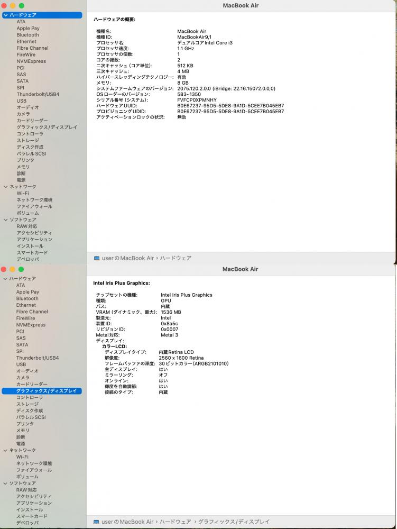Screen dimensions: 397x529
Task: Click laptop icon in top window path bar
Action: click(x=97, y=258)
